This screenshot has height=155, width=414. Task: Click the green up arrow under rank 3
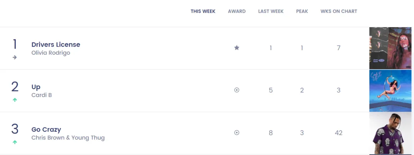point(15,142)
